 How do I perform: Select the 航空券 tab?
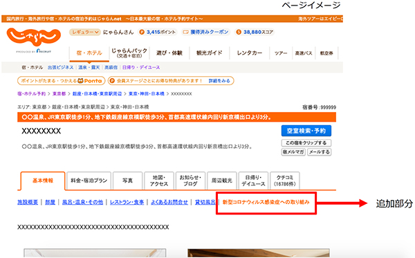326,53
